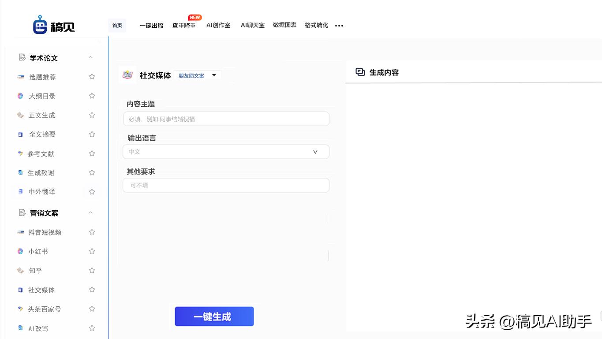Open the AI聊天室 menu item

point(252,25)
